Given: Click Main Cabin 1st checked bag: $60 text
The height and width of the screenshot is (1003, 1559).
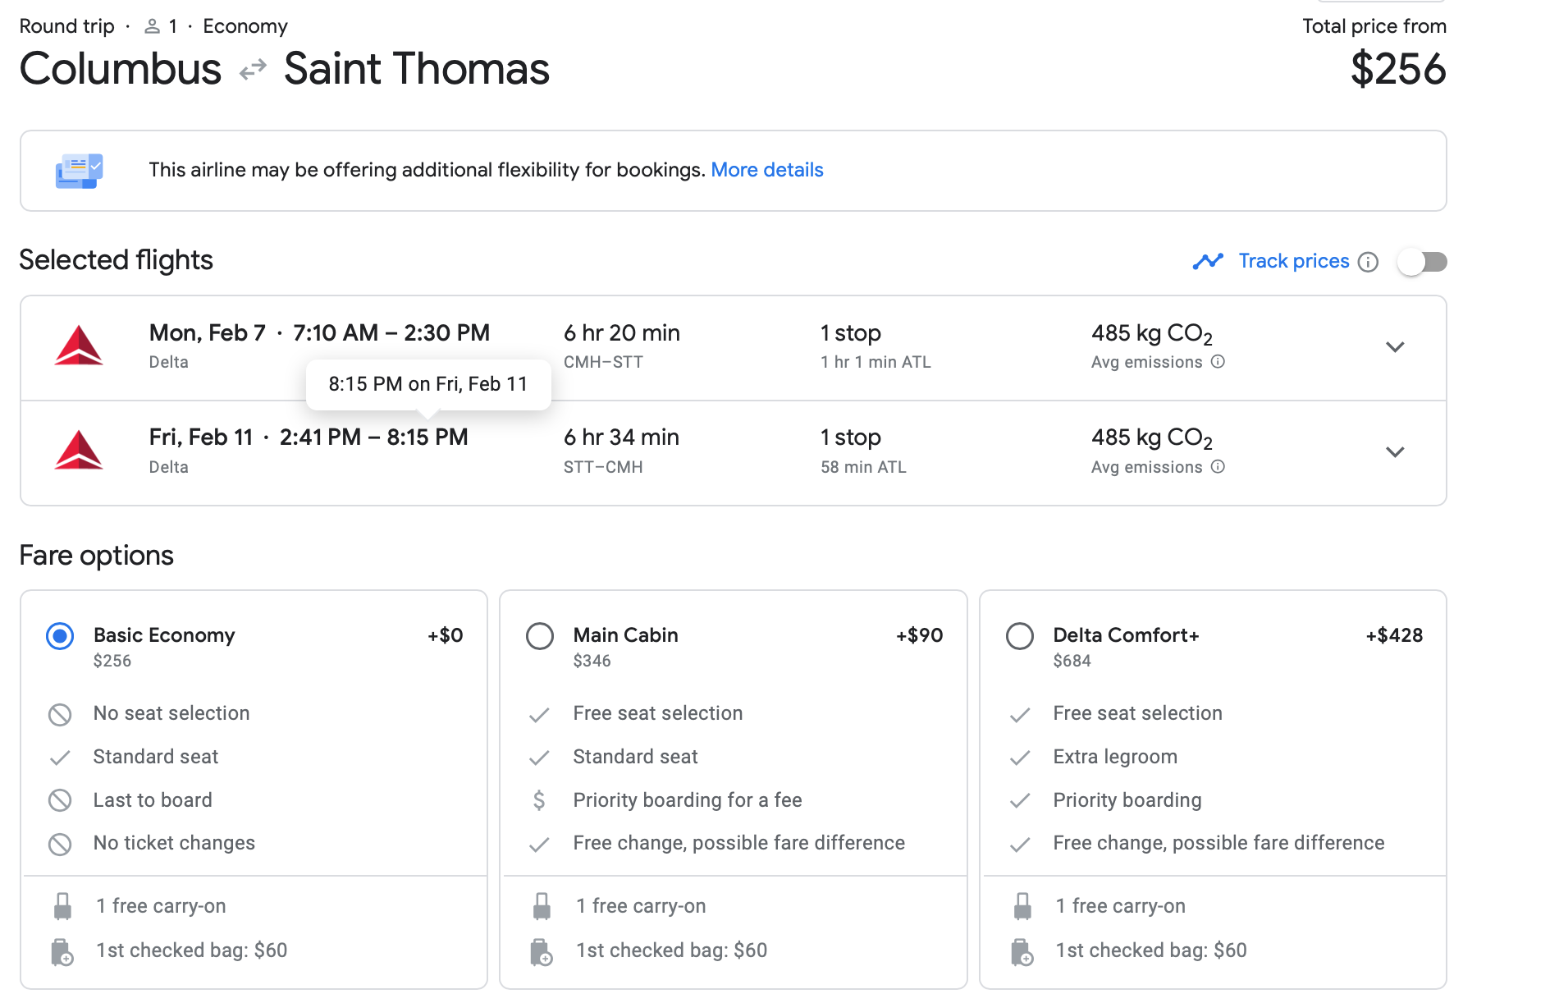Looking at the screenshot, I should coord(671,950).
